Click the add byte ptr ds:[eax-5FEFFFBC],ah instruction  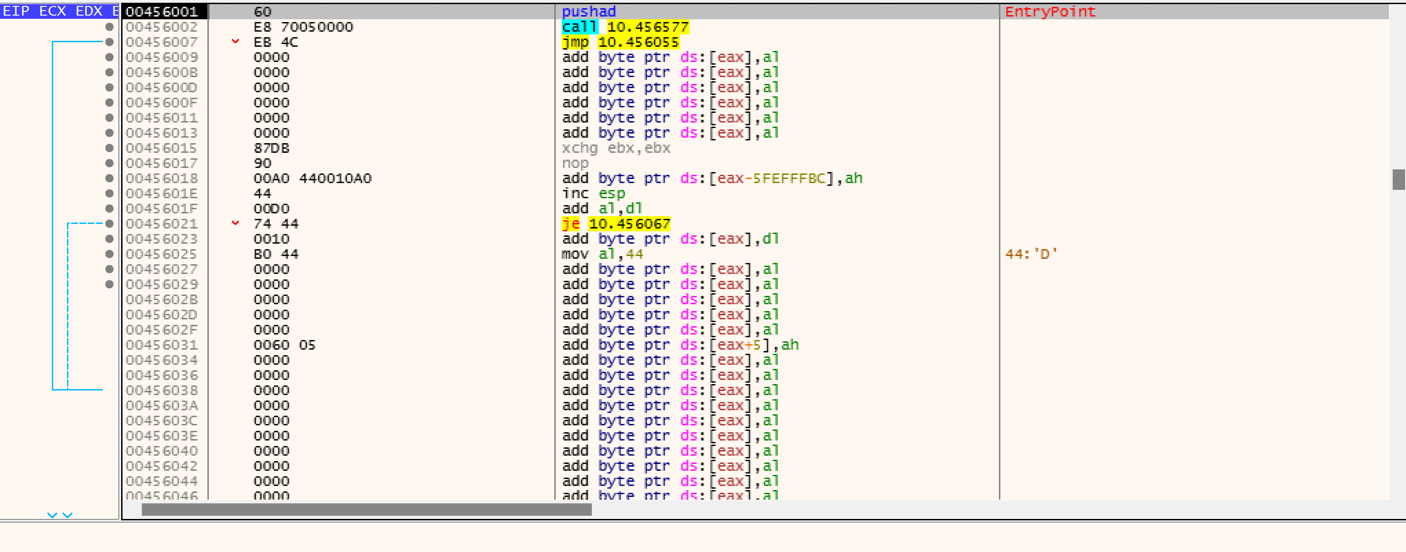click(x=712, y=178)
